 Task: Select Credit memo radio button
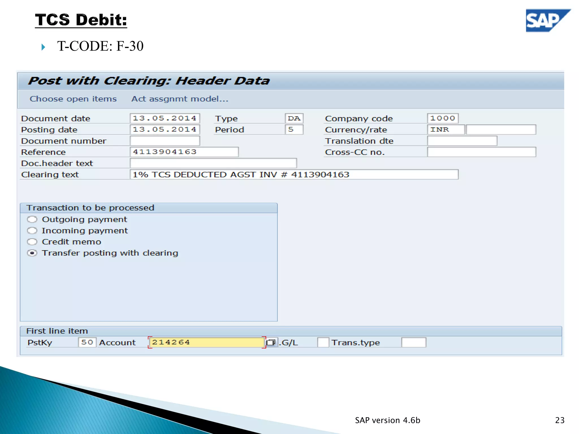32,242
